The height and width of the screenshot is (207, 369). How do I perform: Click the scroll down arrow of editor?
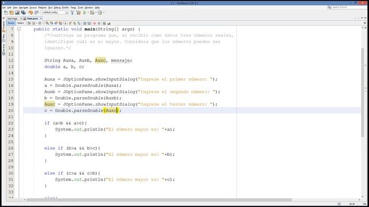tap(363, 197)
